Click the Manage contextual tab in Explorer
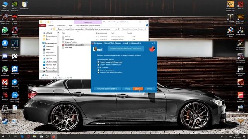Viewport: 248px width, 139px height. point(88,22)
